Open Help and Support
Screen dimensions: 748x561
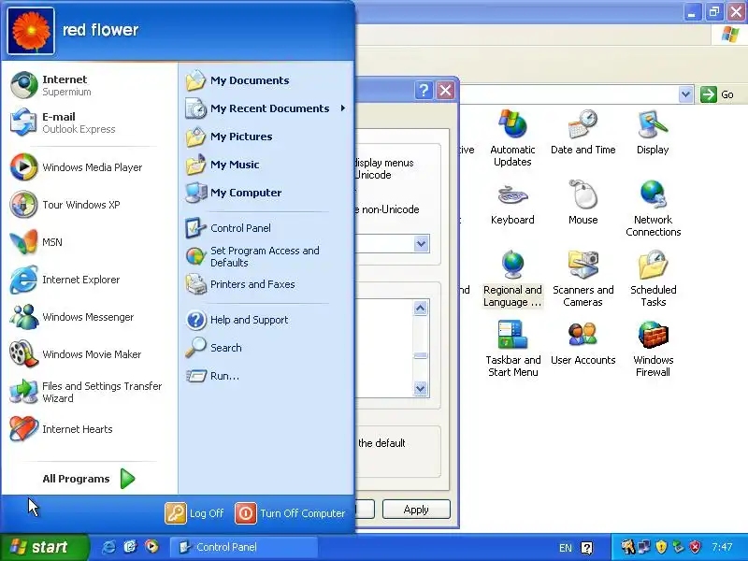(266, 320)
